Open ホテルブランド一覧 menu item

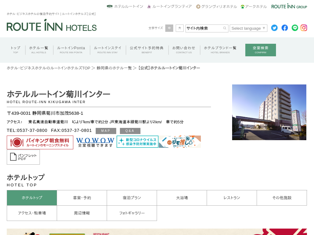pyautogui.click(x=220, y=50)
